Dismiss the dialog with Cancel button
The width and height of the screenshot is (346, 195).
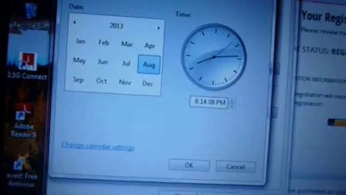click(236, 167)
